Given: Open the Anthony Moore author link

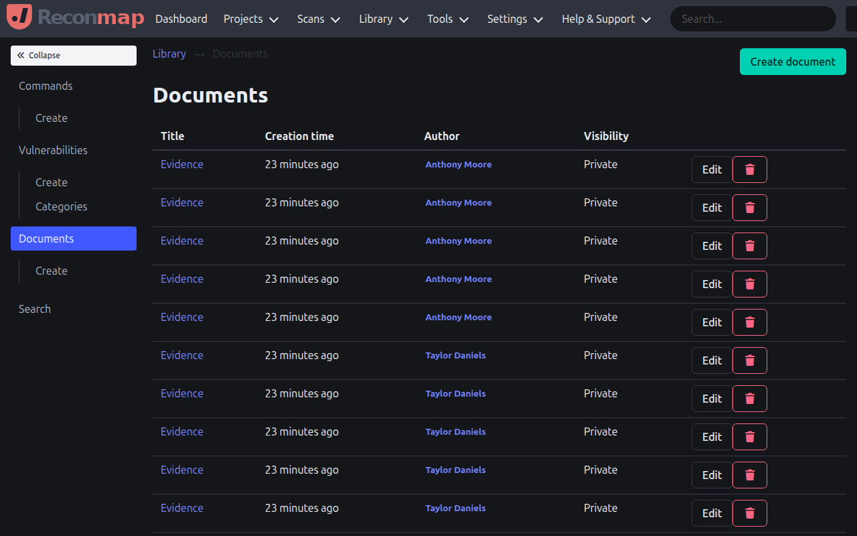Looking at the screenshot, I should coord(458,164).
